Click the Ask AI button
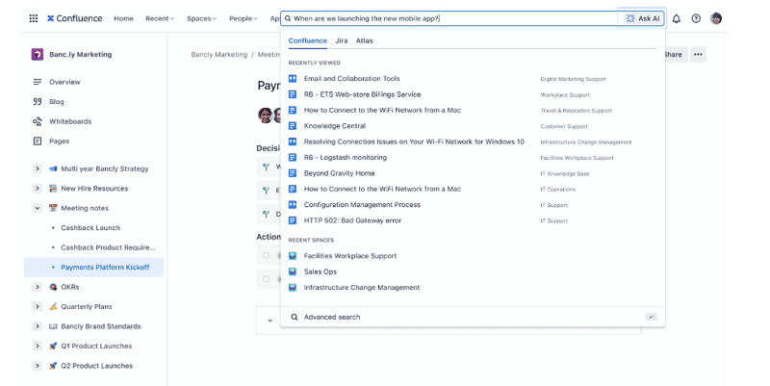770x386 pixels. pos(642,18)
